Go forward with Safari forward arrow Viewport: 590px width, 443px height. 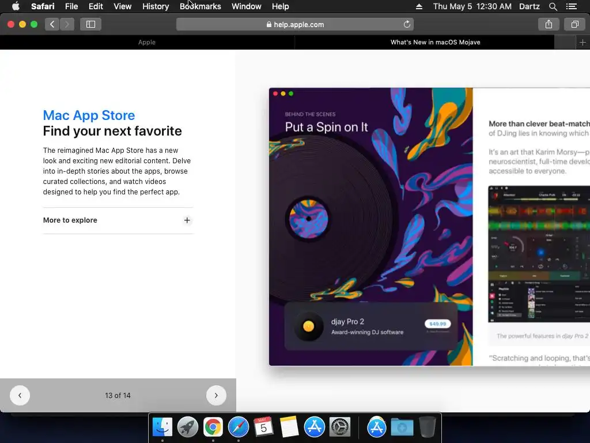[67, 24]
